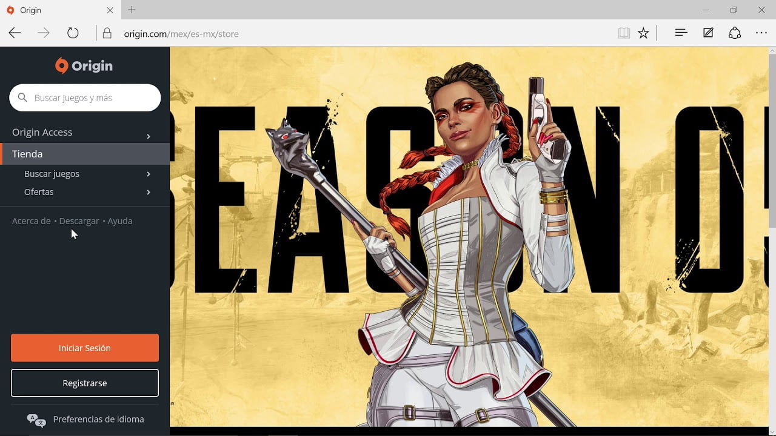Reload the page with refresh icon
776x436 pixels.
pos(73,33)
